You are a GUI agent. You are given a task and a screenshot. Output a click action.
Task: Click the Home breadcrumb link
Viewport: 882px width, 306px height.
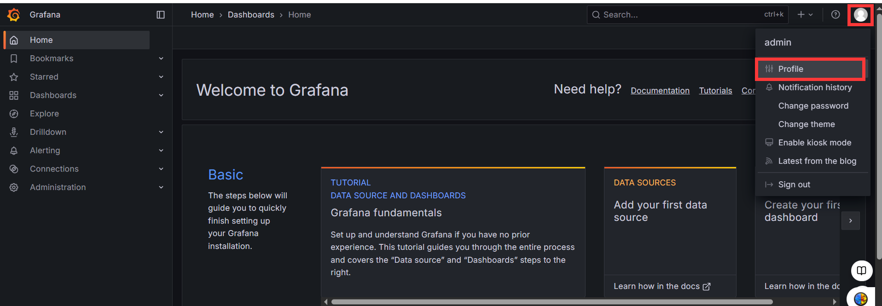203,15
